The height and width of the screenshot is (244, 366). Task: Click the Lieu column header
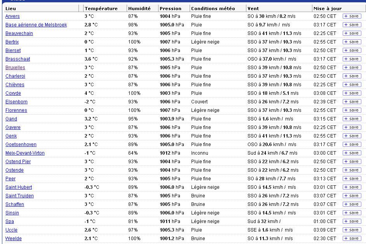point(10,9)
